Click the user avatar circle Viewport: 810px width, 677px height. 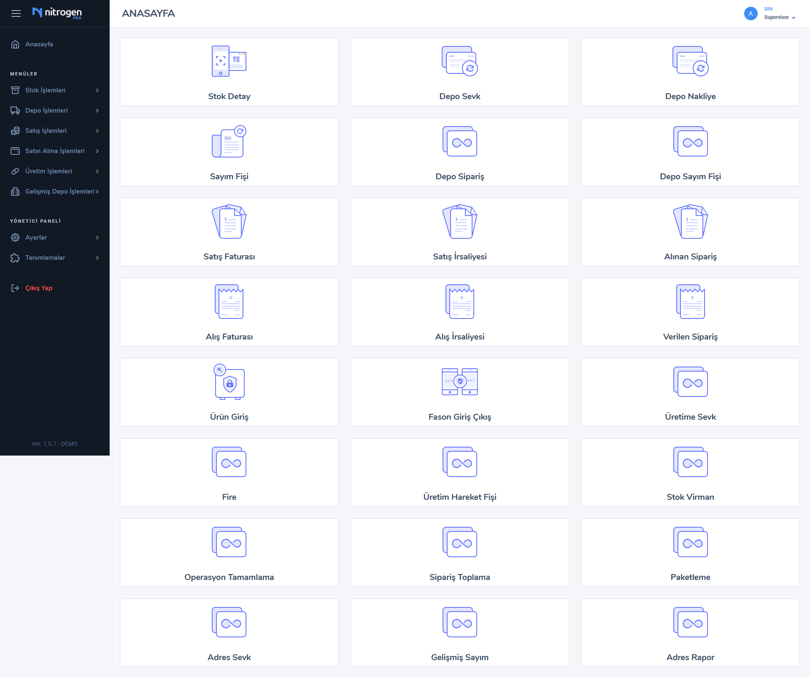coord(751,13)
